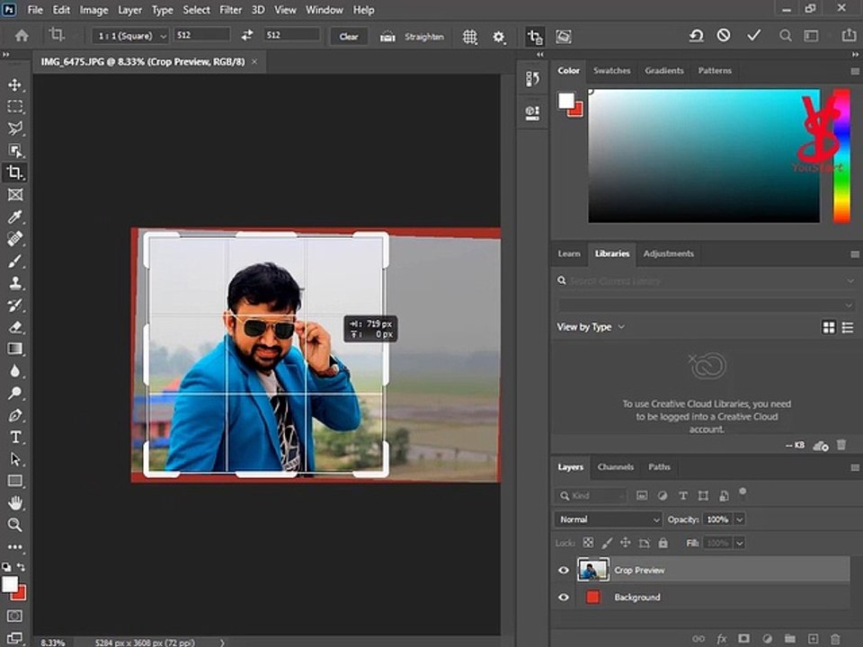863x647 pixels.
Task: Select the Polygonal Lasso tool
Action: (x=15, y=129)
